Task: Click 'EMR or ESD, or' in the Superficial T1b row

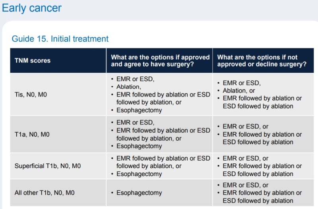Action: (x=245, y=158)
